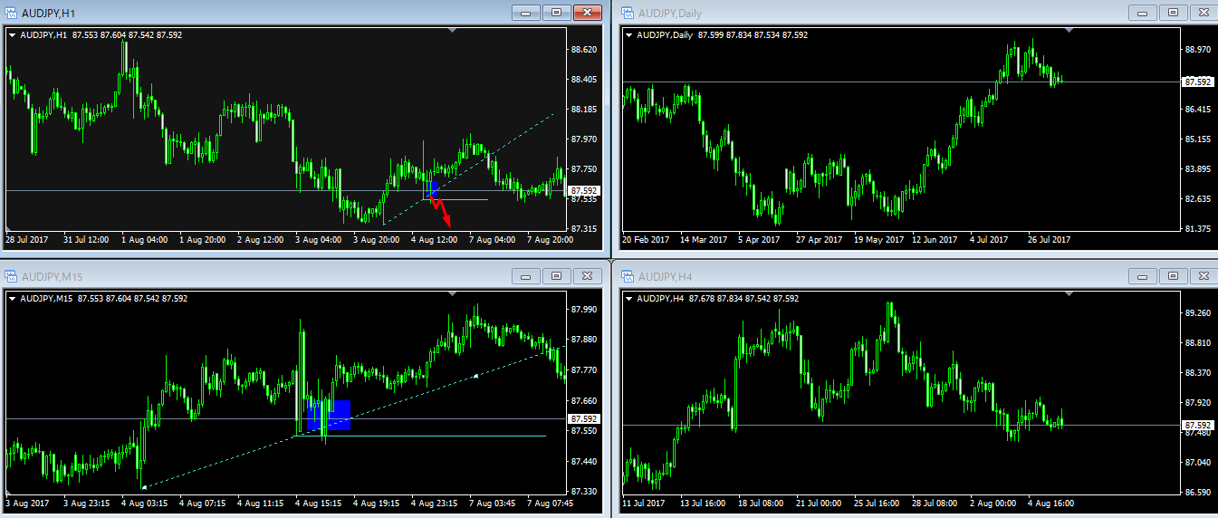Minimize the AUDJPY,H4 chart window

coord(1143,276)
